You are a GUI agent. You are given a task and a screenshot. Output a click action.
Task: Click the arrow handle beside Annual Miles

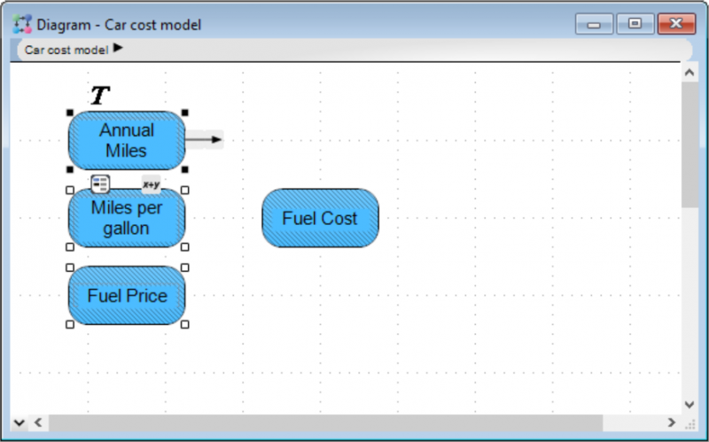pyautogui.click(x=204, y=140)
